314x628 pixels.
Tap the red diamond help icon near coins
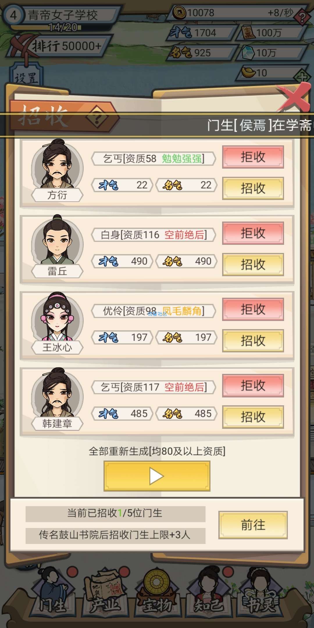tap(302, 17)
